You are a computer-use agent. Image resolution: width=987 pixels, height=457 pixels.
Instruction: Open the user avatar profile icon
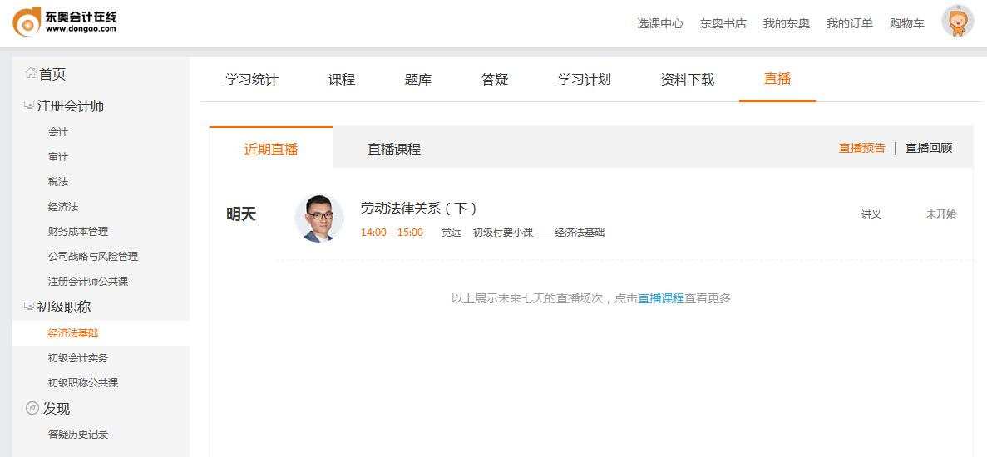coord(957,22)
